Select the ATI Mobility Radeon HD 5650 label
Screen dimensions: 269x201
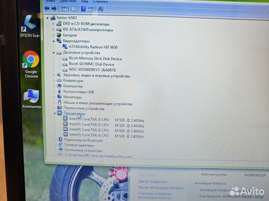[x=93, y=47]
